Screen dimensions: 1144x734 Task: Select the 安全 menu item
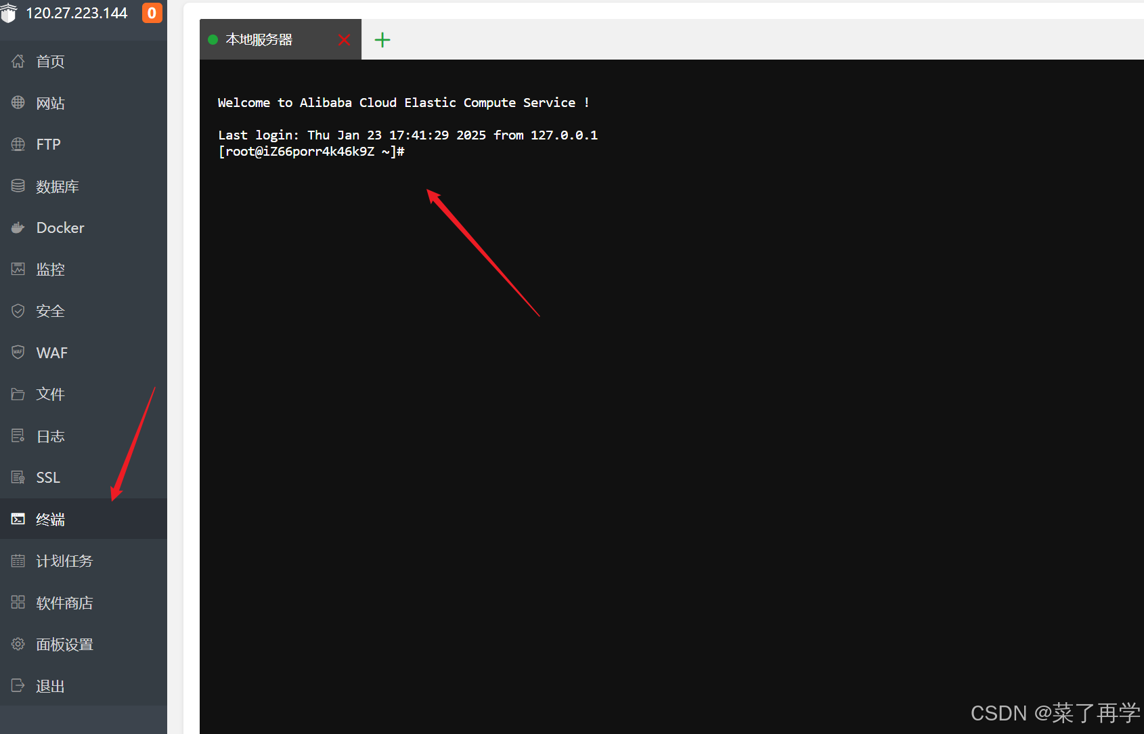pos(83,311)
